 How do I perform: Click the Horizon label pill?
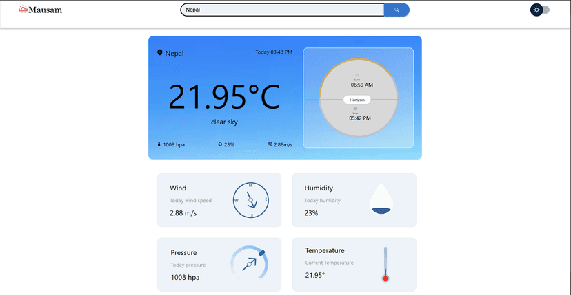[357, 100]
